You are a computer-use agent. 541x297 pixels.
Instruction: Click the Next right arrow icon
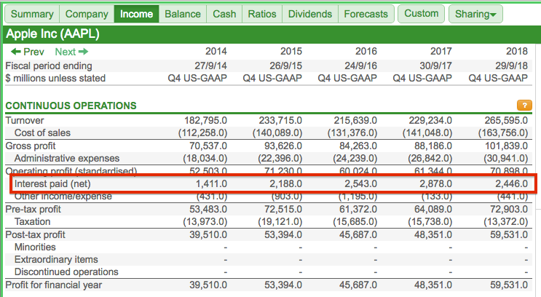(84, 52)
